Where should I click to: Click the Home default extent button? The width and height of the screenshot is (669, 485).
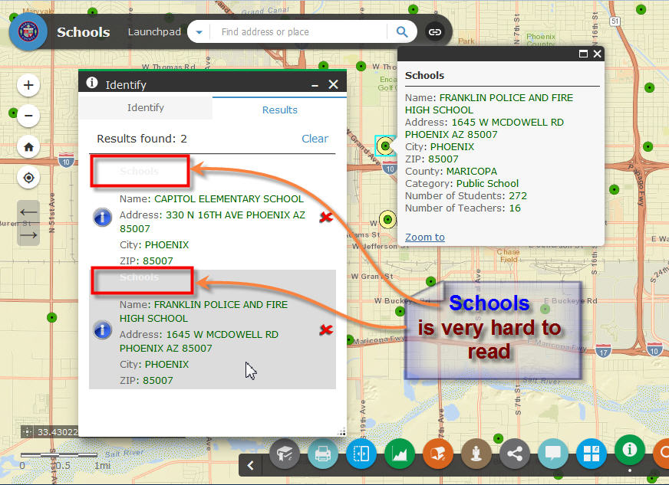click(x=28, y=147)
